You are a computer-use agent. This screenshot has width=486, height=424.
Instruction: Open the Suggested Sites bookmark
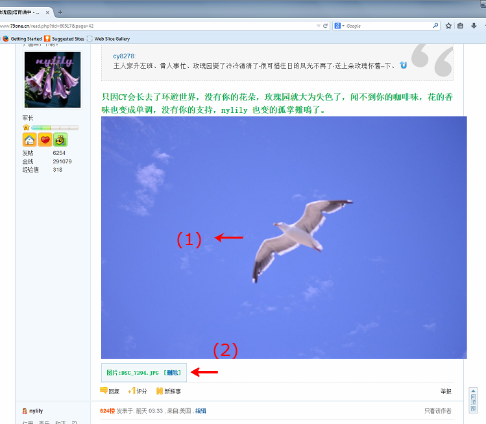click(64, 39)
